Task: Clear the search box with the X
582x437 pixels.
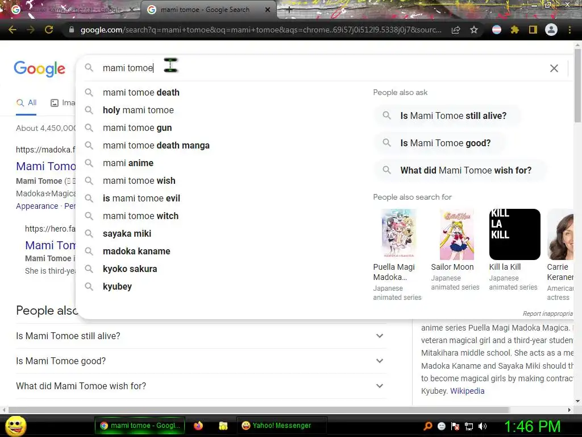Action: (554, 68)
